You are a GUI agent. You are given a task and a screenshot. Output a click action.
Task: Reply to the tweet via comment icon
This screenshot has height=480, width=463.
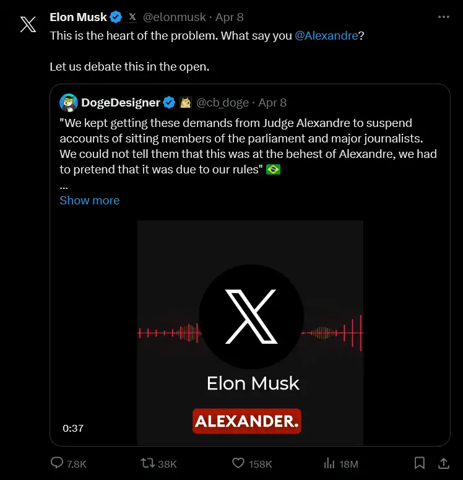pyautogui.click(x=57, y=463)
